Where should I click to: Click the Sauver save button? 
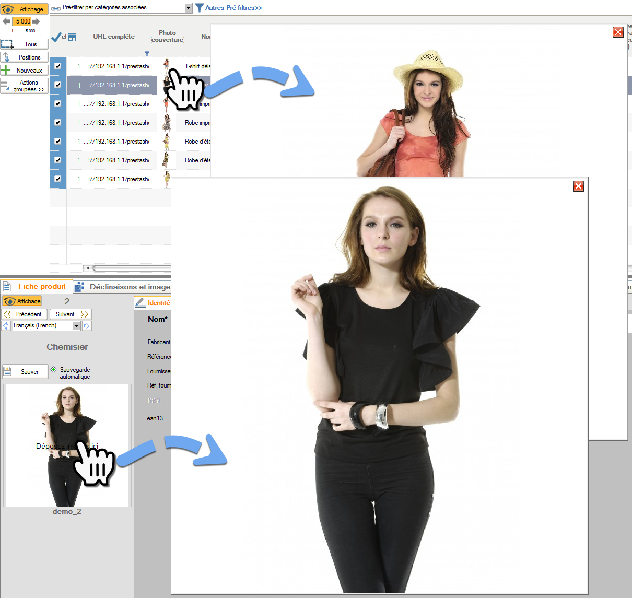(25, 371)
